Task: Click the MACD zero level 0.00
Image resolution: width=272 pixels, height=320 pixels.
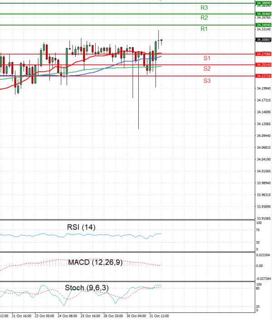Action: coord(259,266)
